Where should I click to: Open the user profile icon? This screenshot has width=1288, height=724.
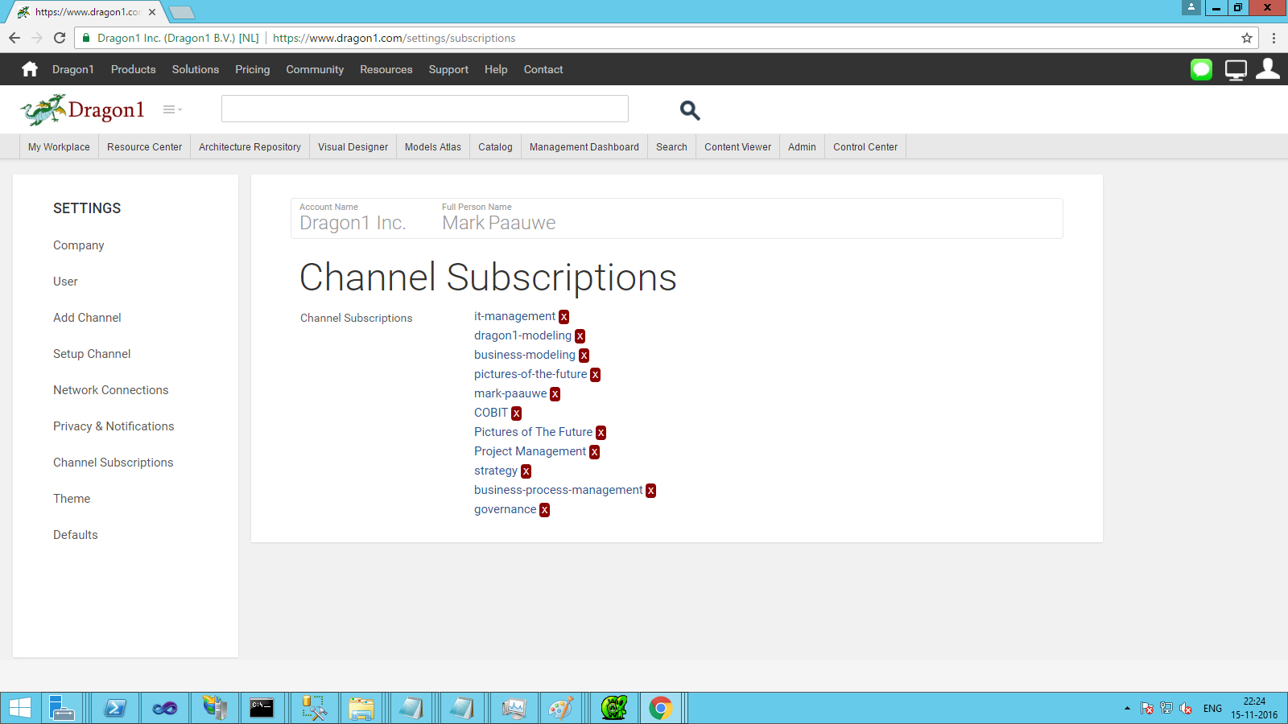pyautogui.click(x=1268, y=68)
